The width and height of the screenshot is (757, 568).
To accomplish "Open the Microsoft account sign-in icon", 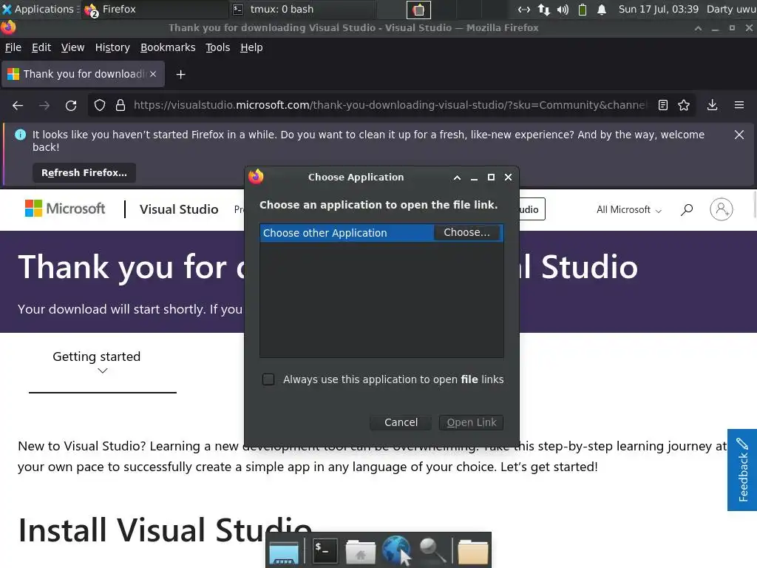I will pos(722,209).
